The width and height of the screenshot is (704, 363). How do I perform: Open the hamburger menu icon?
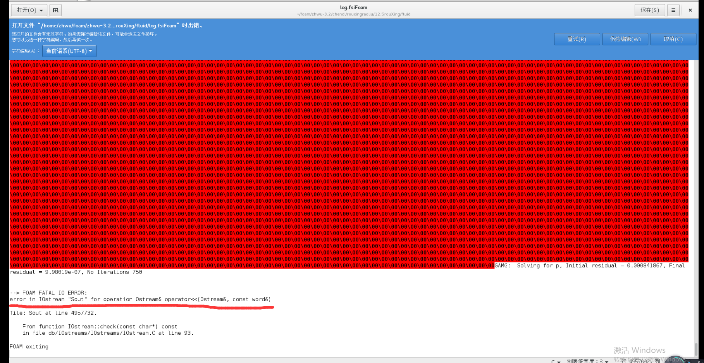[673, 10]
